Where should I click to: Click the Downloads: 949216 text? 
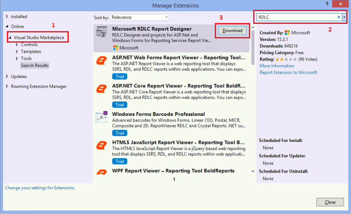279,46
